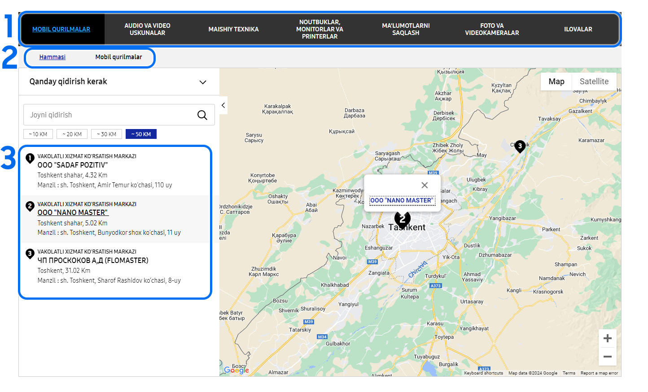Collapse the side panel with arrow
The image size is (648, 392).
[x=223, y=105]
